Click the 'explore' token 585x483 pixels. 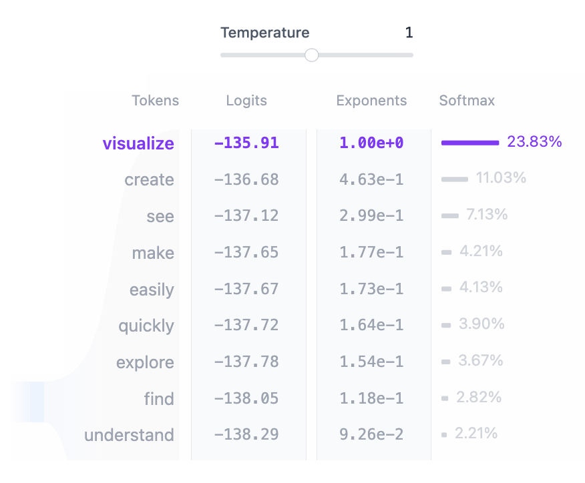click(x=145, y=363)
